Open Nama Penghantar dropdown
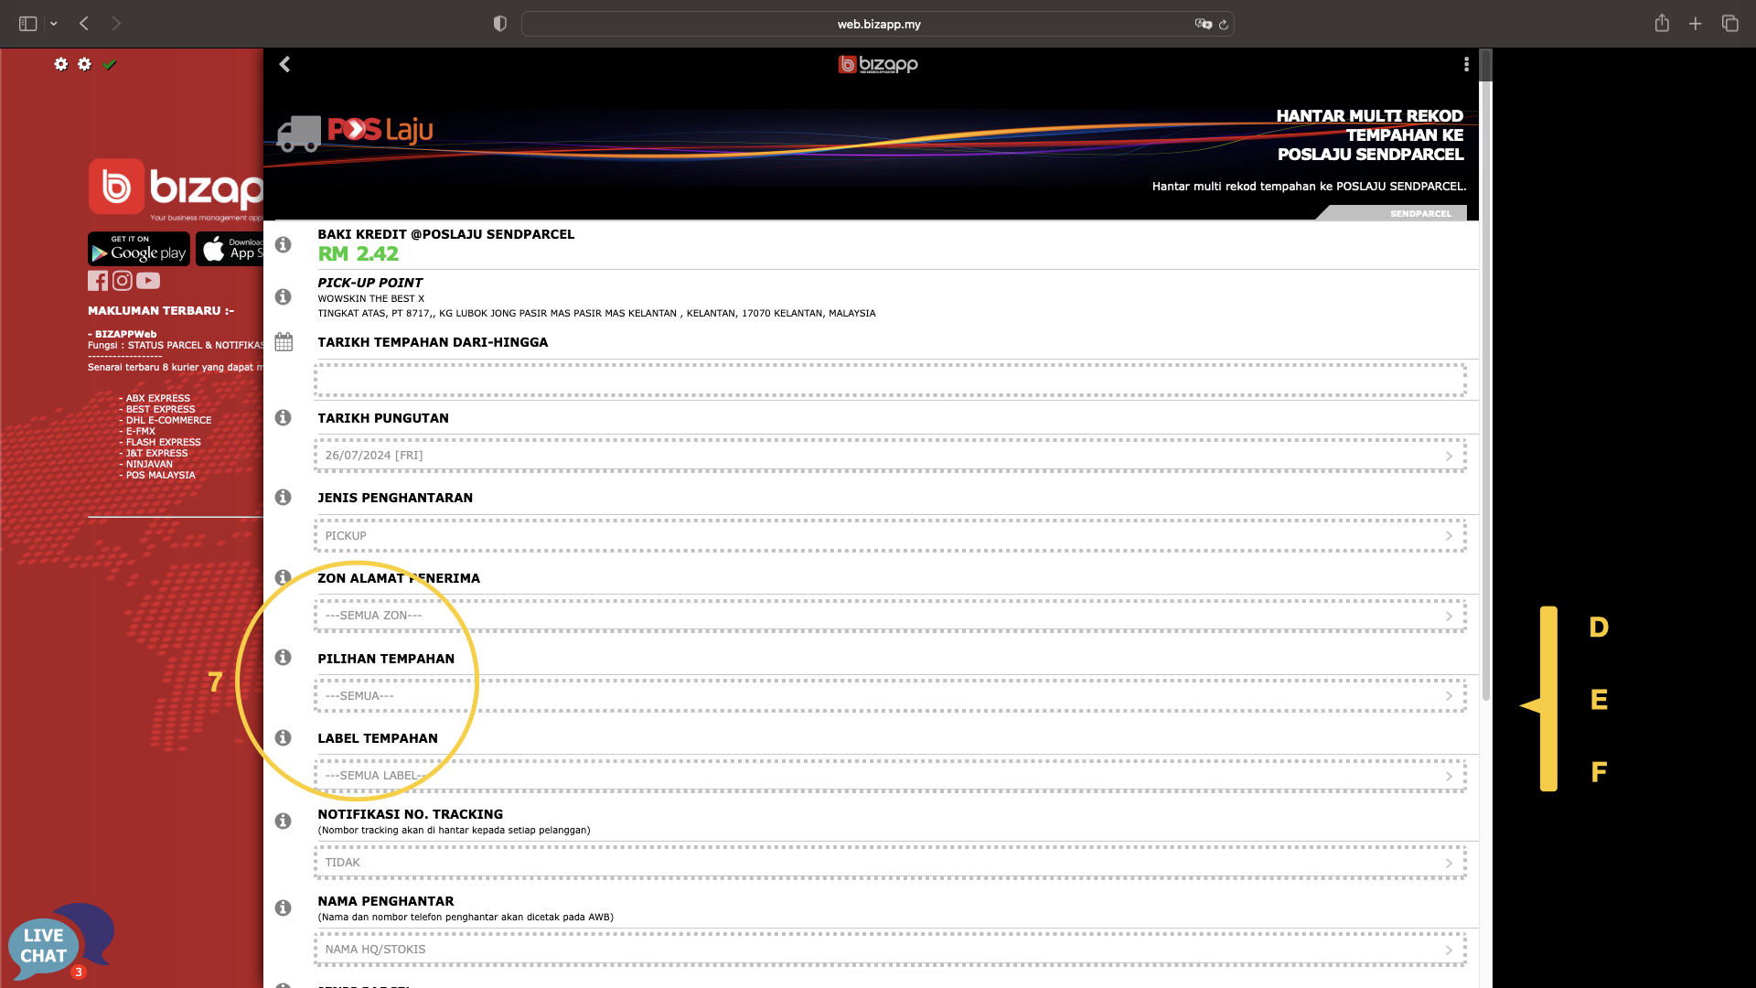1756x988 pixels. (890, 950)
